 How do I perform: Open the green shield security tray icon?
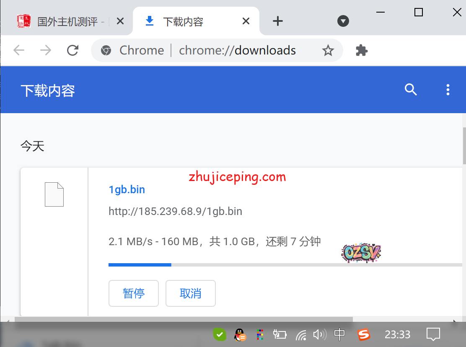coord(220,334)
